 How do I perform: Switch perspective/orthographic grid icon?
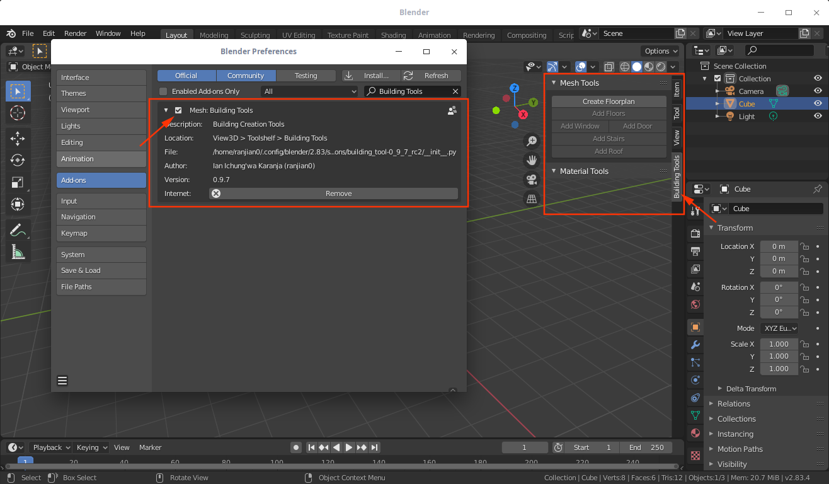532,199
